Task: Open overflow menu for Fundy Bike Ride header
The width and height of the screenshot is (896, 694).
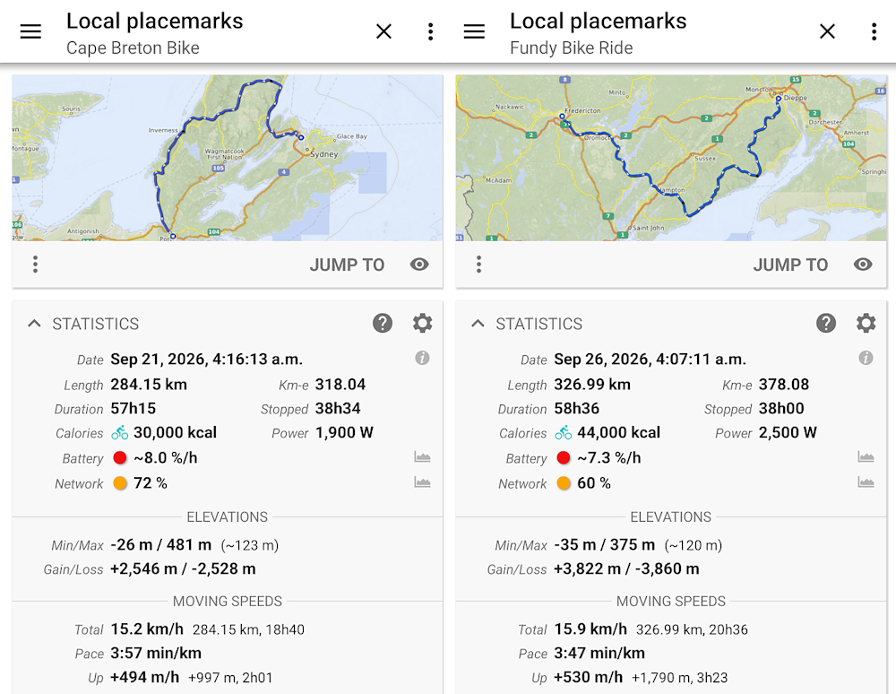Action: [874, 31]
